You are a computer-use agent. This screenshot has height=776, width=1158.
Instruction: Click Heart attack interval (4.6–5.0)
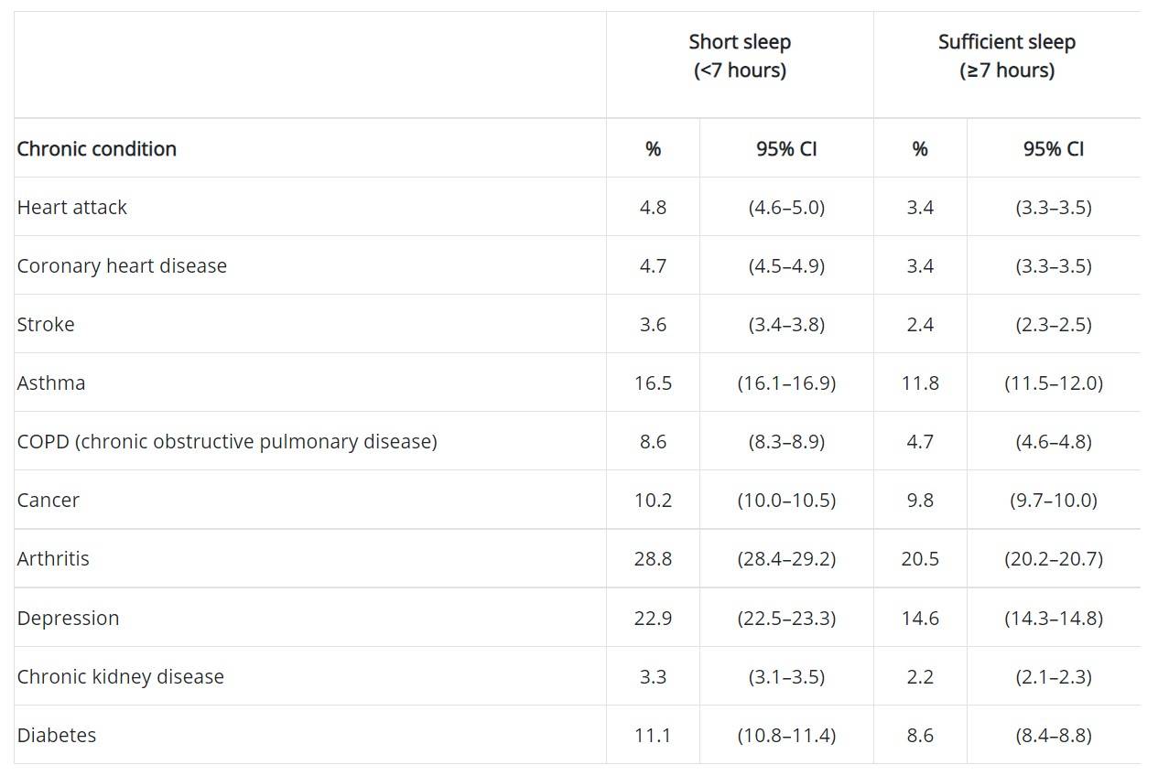786,208
